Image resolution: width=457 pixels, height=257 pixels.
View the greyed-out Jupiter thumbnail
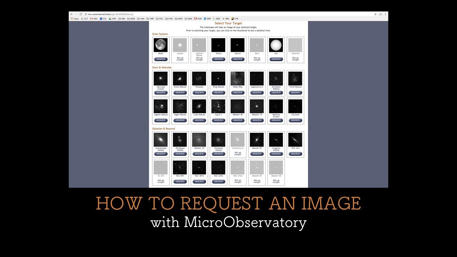pos(180,45)
